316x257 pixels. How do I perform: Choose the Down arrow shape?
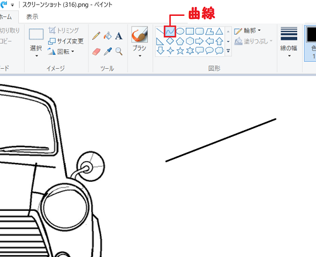pos(161,51)
